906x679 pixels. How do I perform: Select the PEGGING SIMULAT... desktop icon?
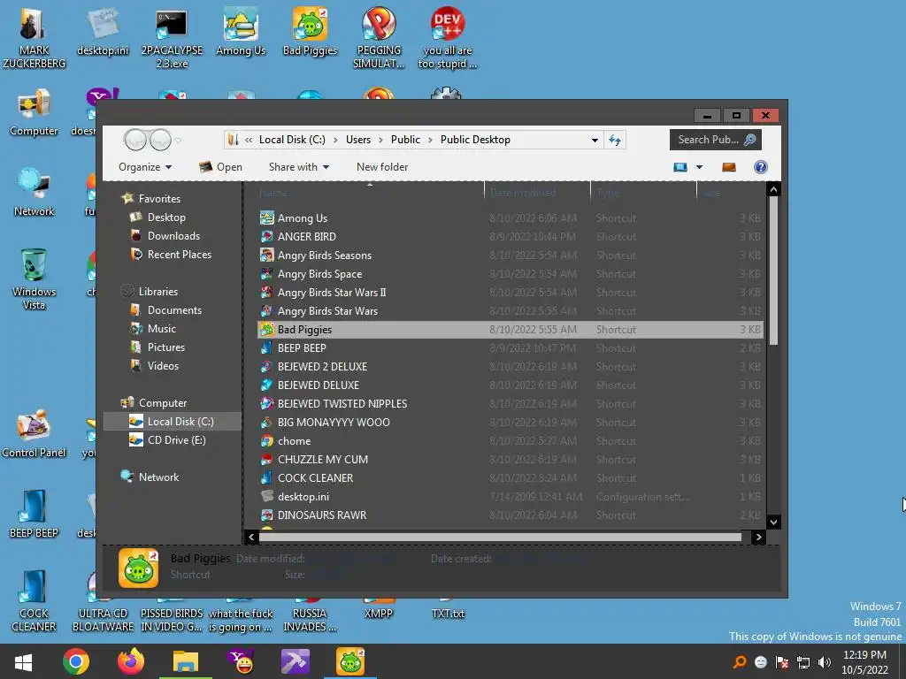click(x=379, y=38)
